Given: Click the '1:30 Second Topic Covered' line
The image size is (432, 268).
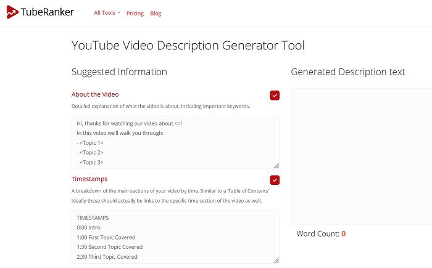Looking at the screenshot, I should pyautogui.click(x=110, y=247).
